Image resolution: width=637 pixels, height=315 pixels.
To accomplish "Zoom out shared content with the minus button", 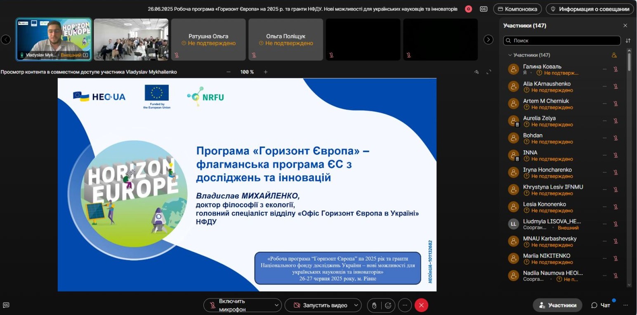I will point(229,72).
